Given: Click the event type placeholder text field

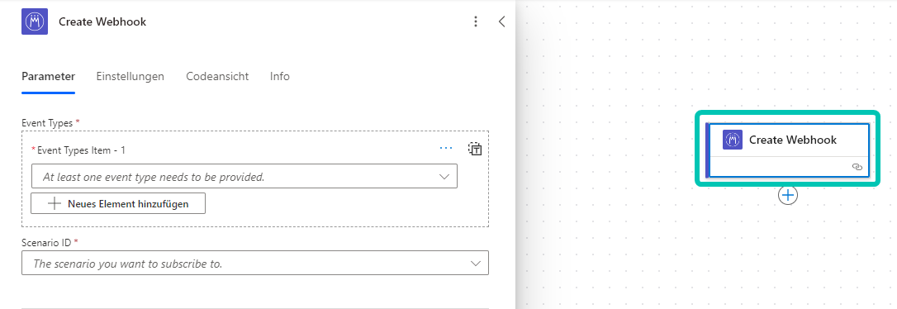Looking at the screenshot, I should (244, 177).
